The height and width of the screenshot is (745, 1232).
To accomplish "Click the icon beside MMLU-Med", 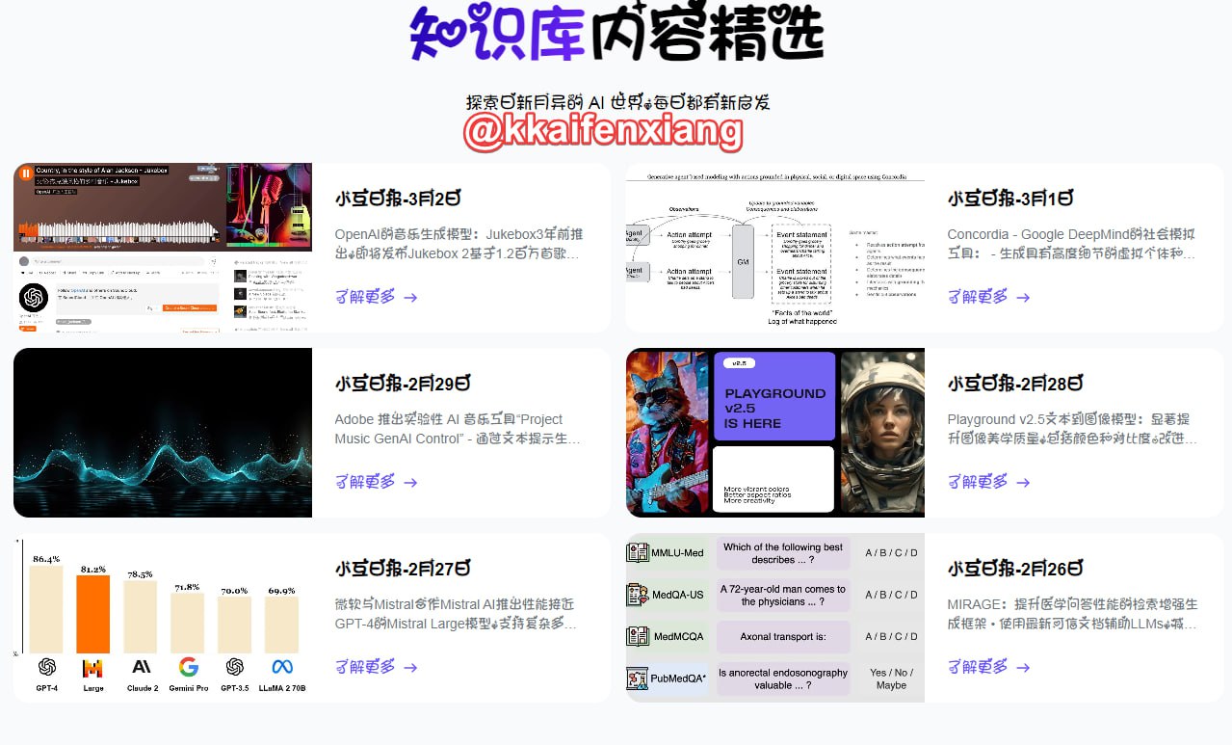I will pyautogui.click(x=638, y=552).
